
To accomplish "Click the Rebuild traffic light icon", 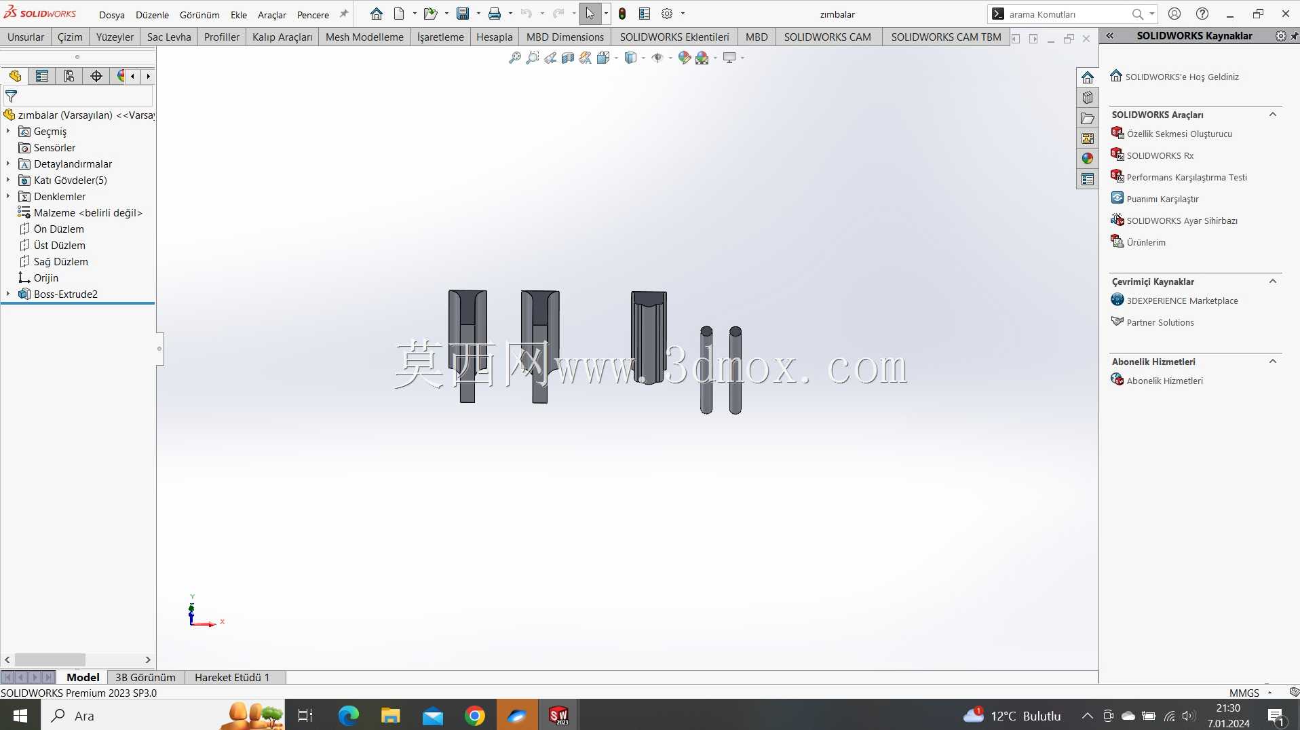I will [622, 14].
